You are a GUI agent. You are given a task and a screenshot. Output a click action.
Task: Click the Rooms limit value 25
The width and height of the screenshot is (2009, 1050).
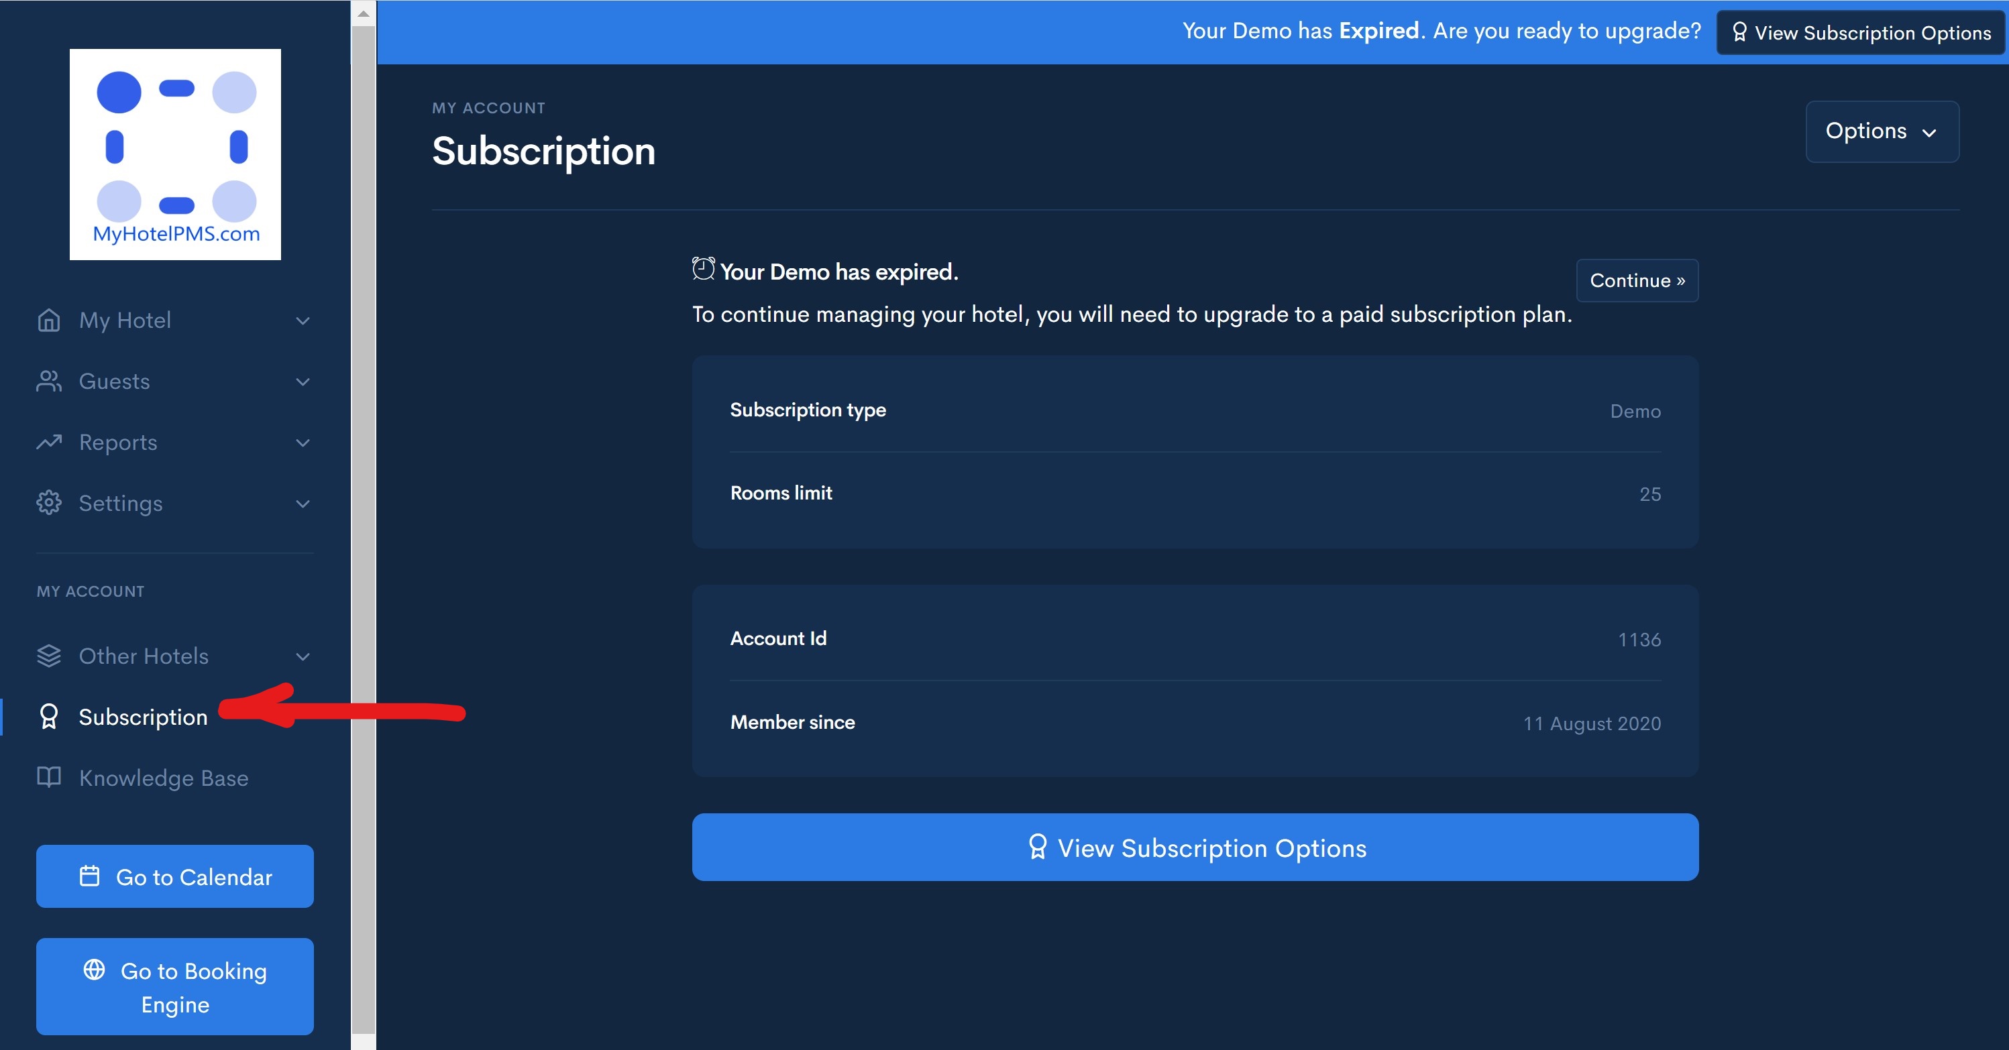tap(1649, 494)
